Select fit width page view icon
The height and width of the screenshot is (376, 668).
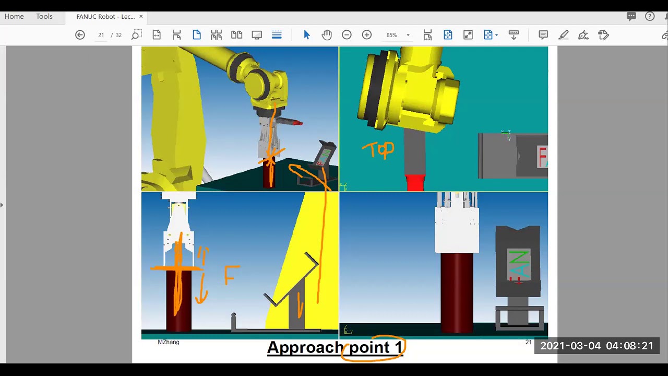coord(157,35)
